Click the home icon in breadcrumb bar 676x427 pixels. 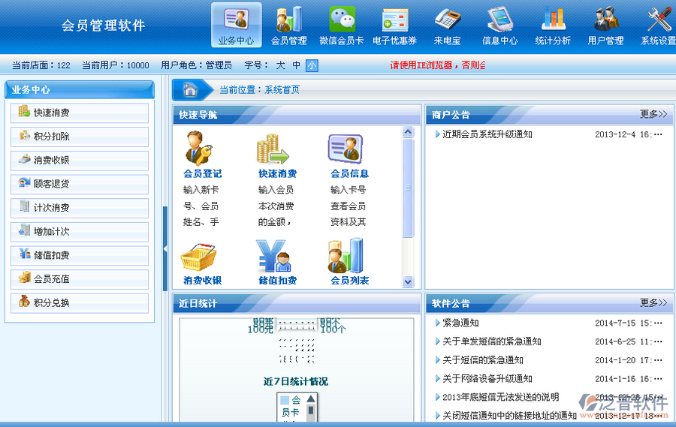(x=191, y=89)
